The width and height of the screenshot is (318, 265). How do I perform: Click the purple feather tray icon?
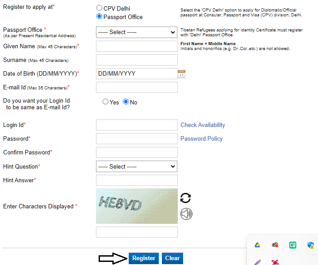click(x=257, y=262)
